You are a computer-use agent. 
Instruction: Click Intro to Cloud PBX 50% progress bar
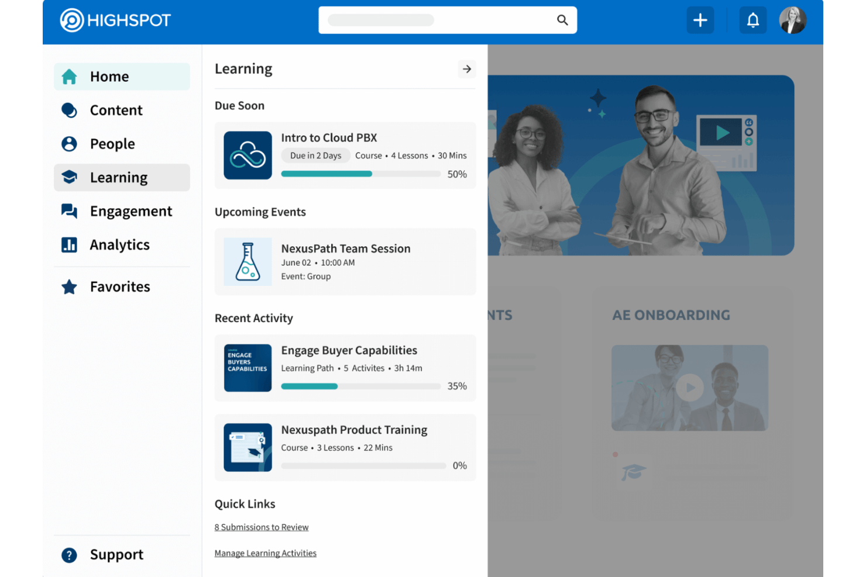(x=360, y=174)
